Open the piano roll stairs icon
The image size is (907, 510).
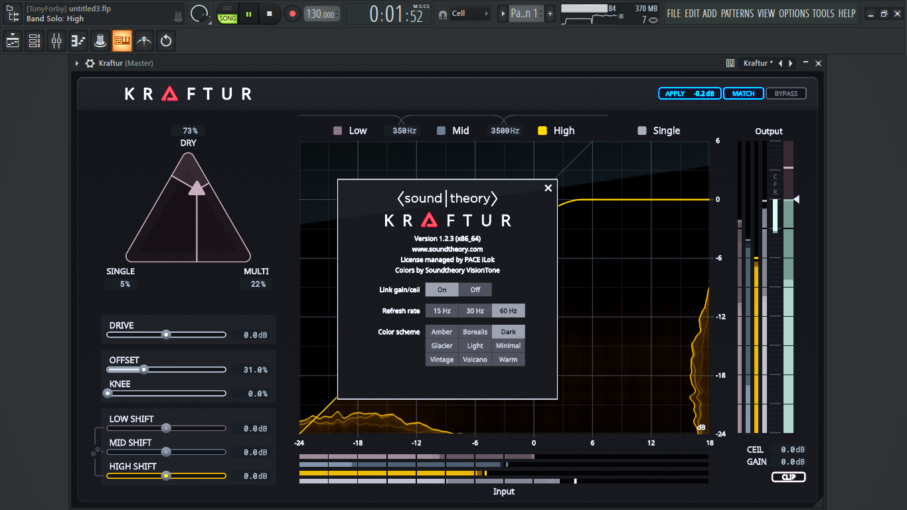(78, 41)
